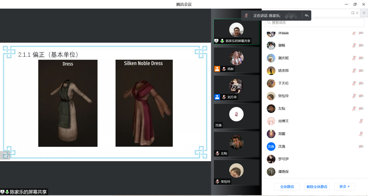Click muted mic icon on 张绘玲's video tile

click(217, 182)
